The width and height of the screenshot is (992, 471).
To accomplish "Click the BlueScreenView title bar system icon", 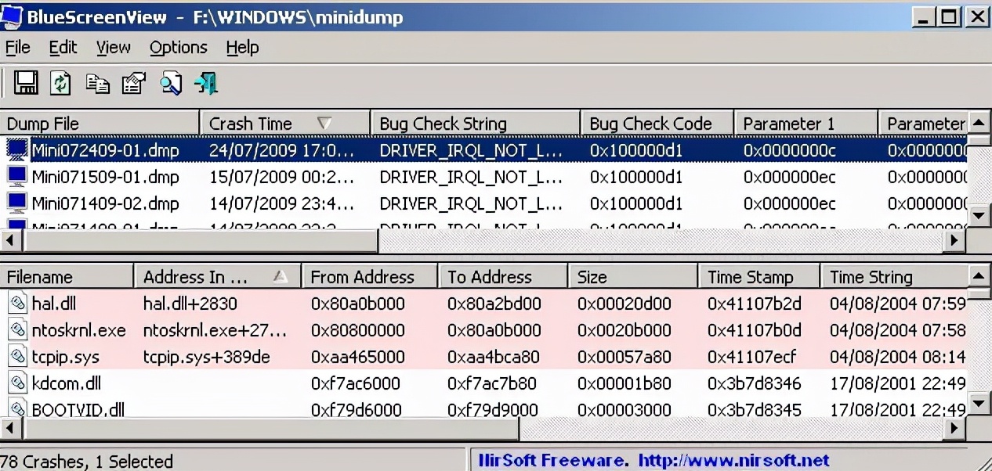I will 11,16.
